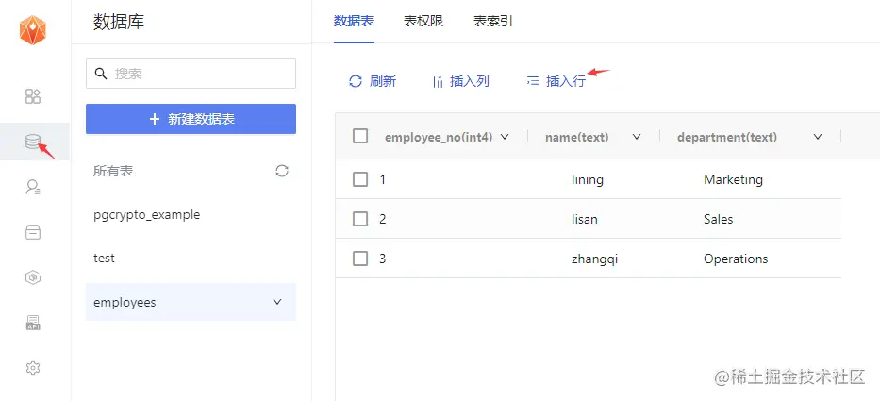Viewport: 880px width, 401px height.
Task: Open name(text) column dropdown
Action: pos(637,137)
